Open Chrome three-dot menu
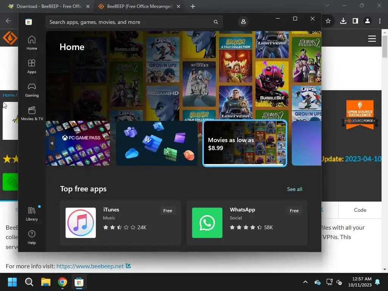Image resolution: width=388 pixels, height=291 pixels. click(x=380, y=21)
